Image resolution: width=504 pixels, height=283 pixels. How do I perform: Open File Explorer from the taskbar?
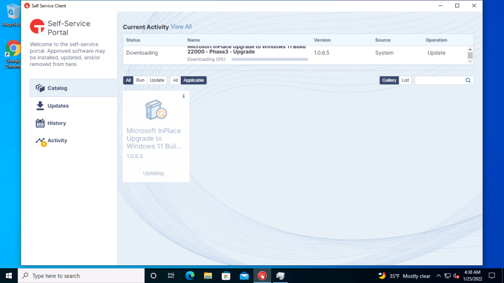coord(208,276)
